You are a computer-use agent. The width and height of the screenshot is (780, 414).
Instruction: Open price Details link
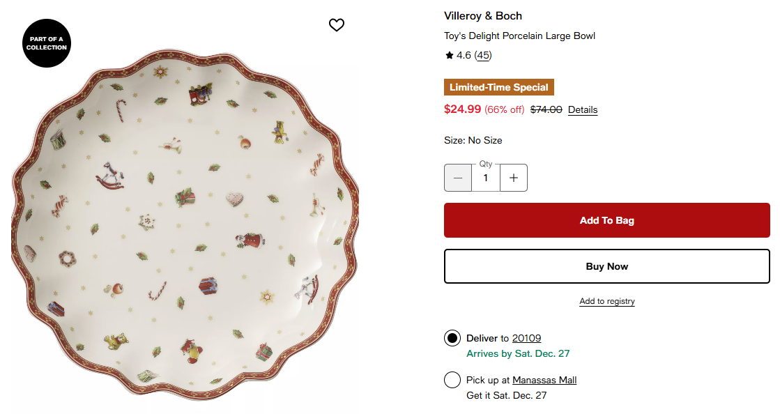click(583, 109)
